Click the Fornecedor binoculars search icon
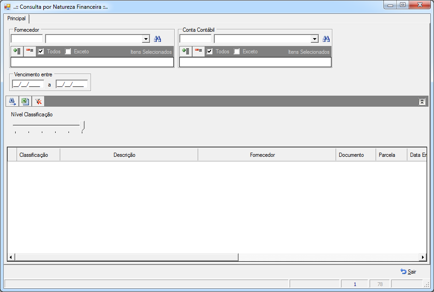434x292 pixels. (158, 39)
